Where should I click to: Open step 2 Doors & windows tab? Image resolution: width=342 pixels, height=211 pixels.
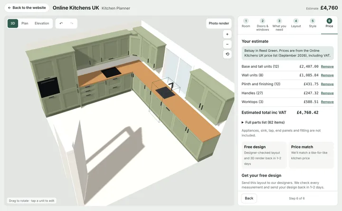point(262,25)
